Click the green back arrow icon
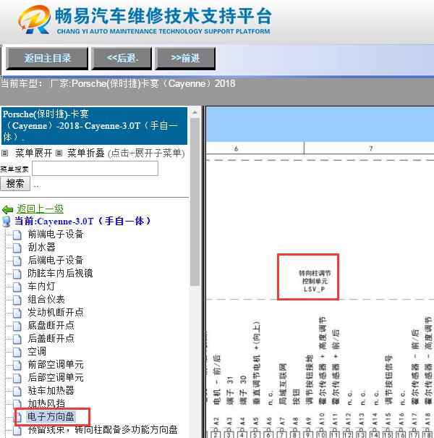The height and width of the screenshot is (438, 434). click(x=7, y=209)
